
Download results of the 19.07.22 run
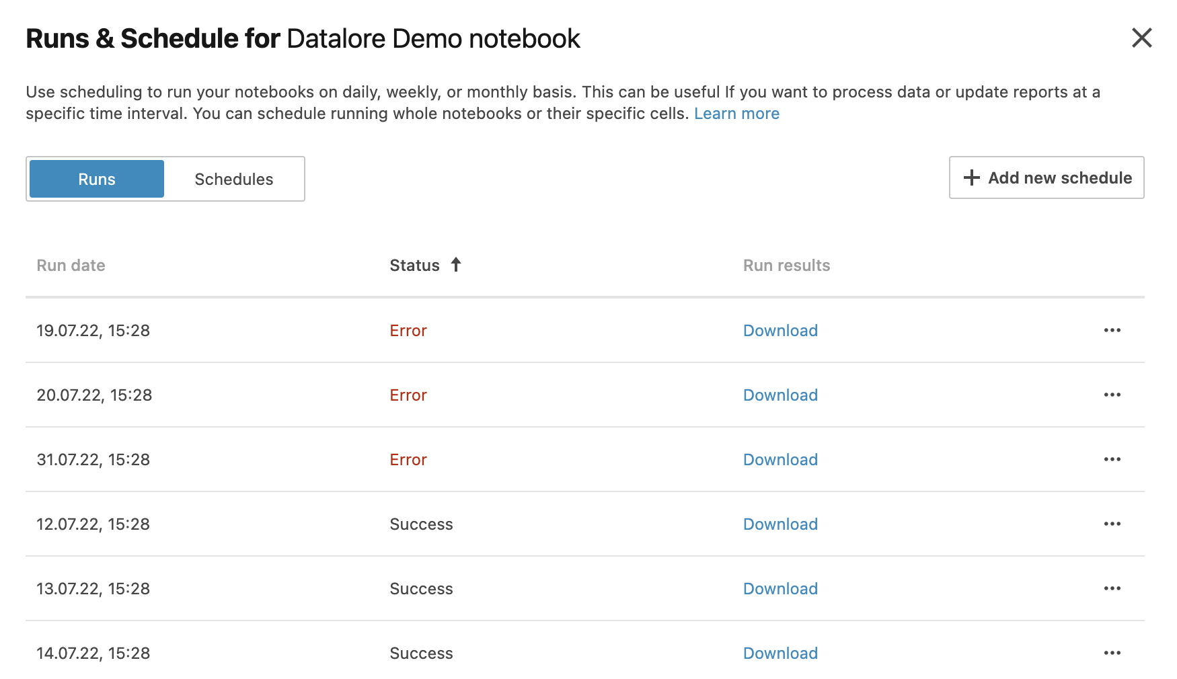tap(780, 330)
